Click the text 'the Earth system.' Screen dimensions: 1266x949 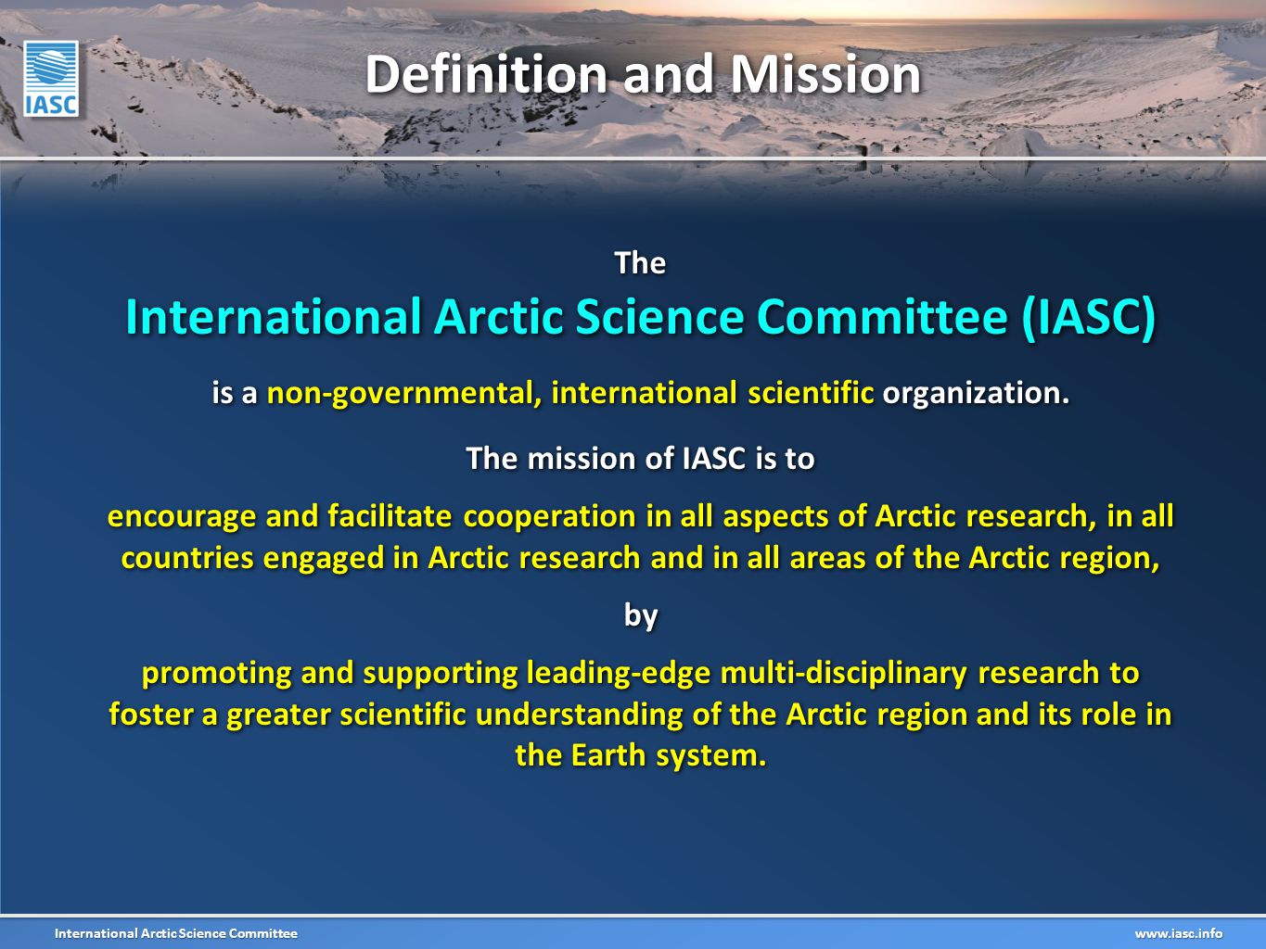click(x=641, y=755)
